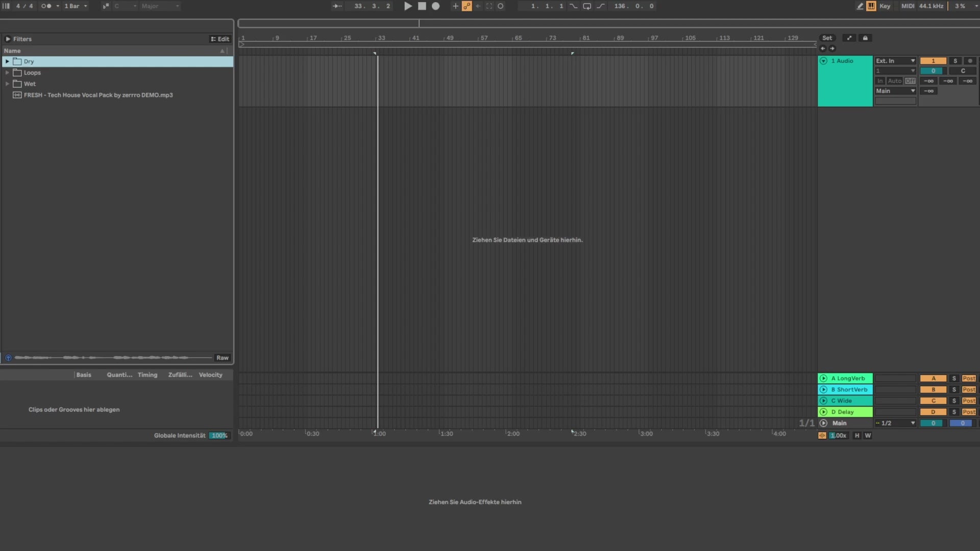Click the transport Stop button
Screen dimensions: 980x551
point(422,6)
